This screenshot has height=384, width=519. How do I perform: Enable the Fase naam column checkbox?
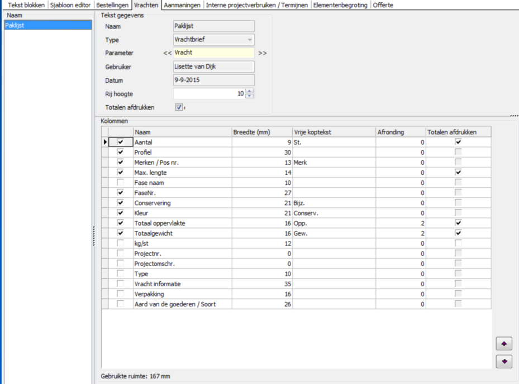point(120,182)
